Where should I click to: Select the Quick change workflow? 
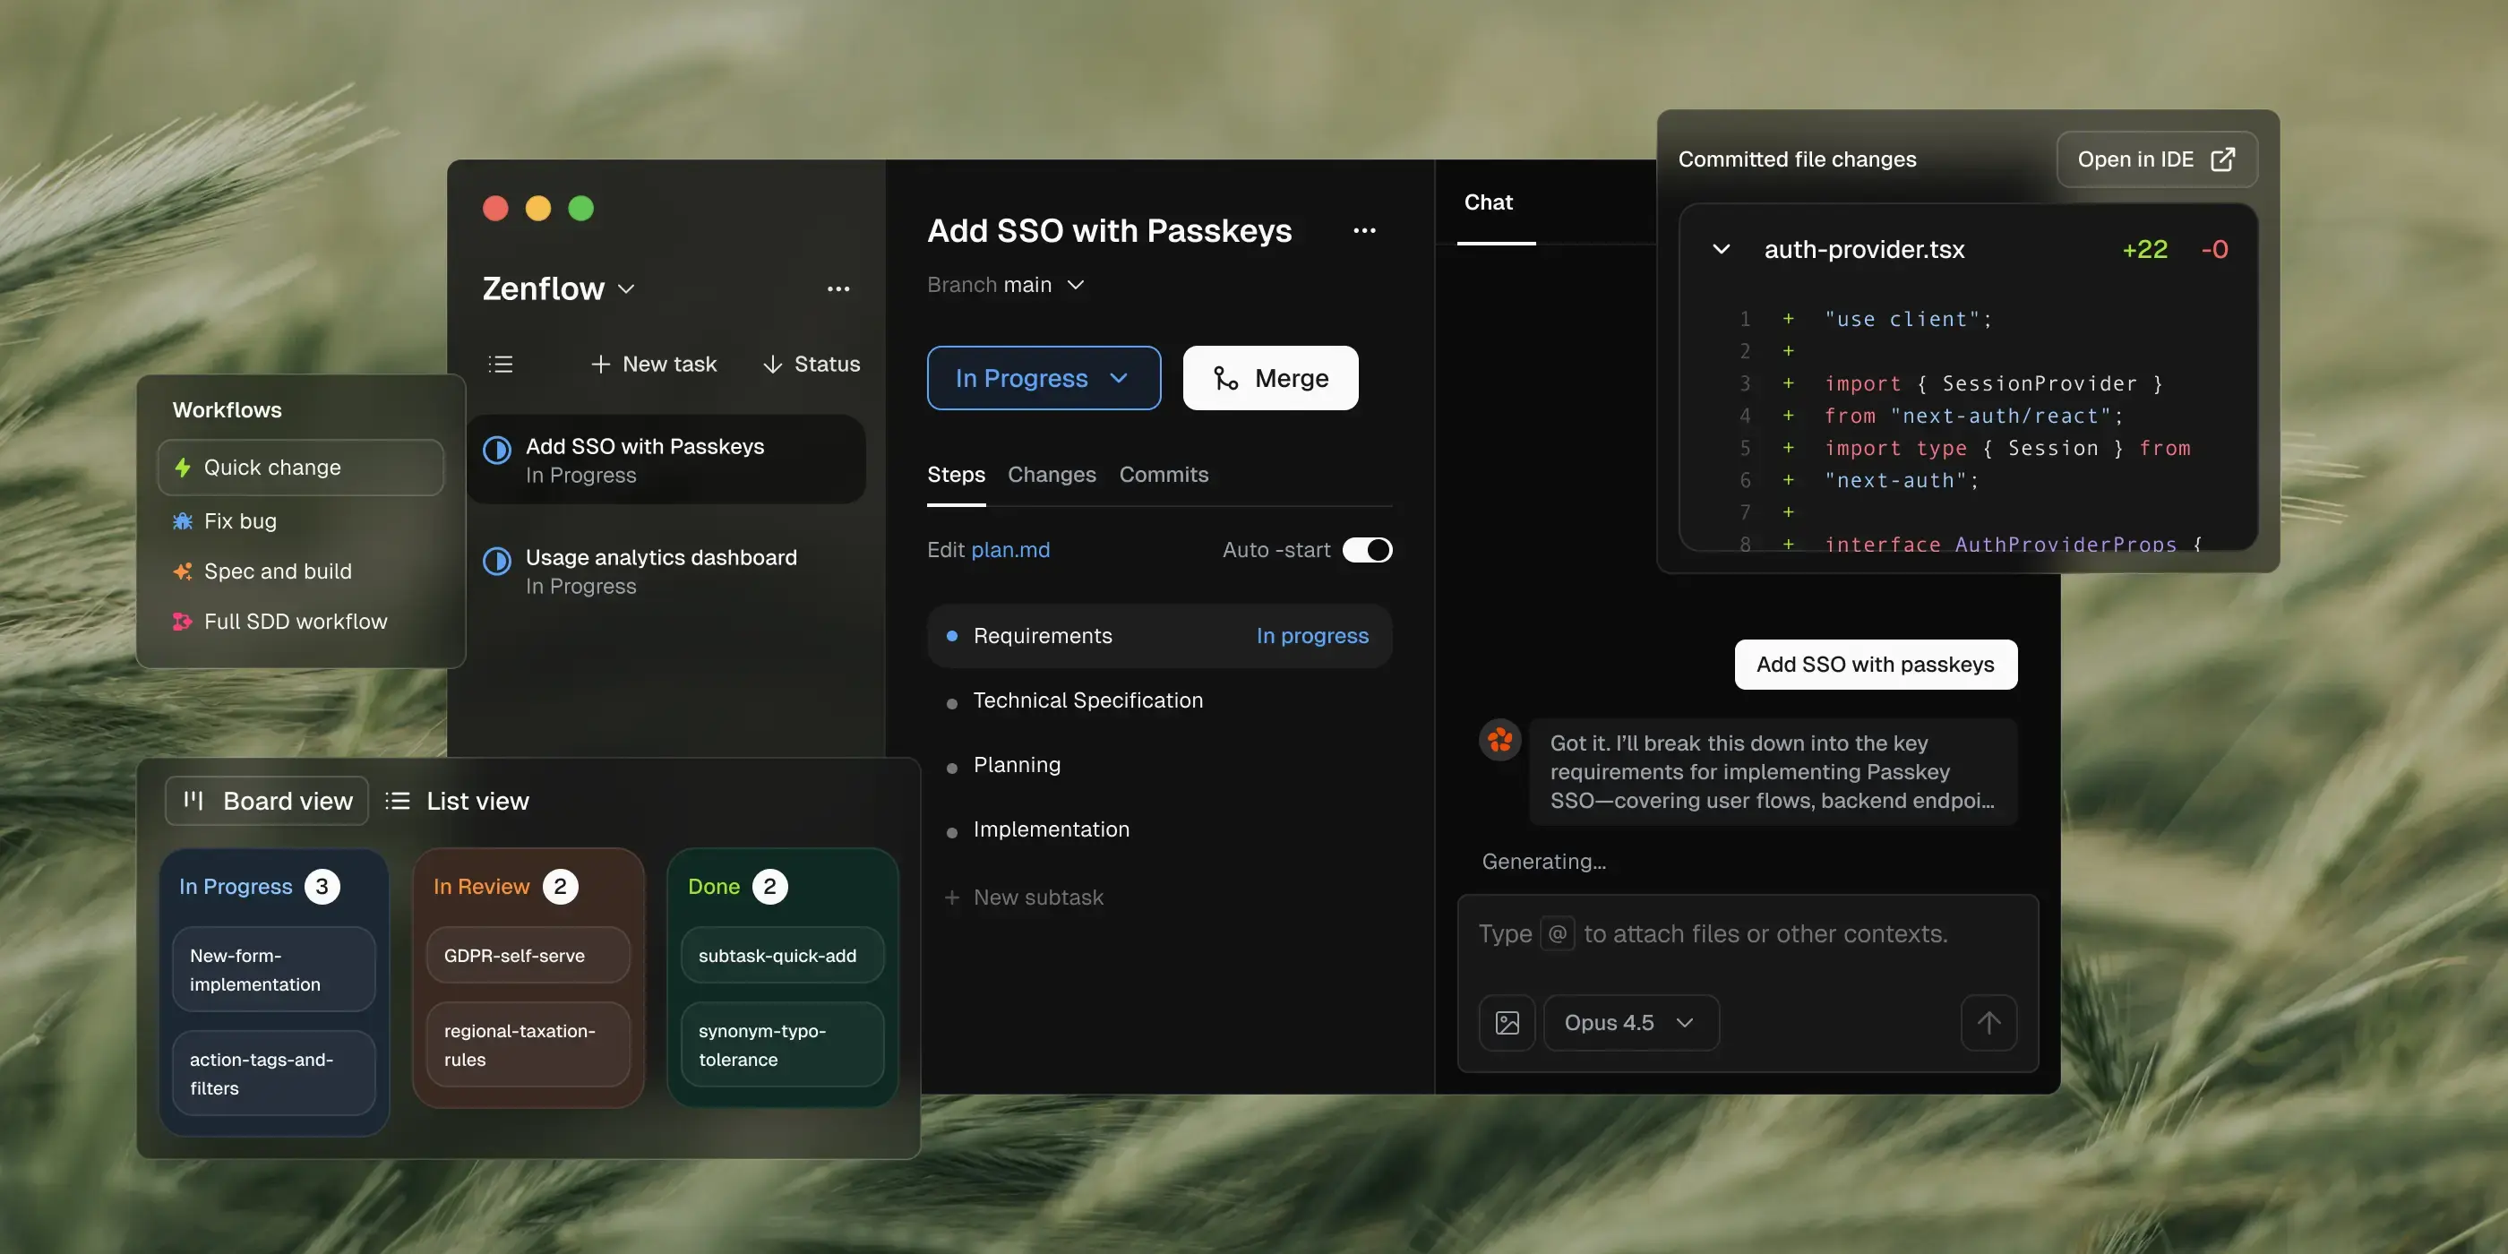tap(272, 468)
